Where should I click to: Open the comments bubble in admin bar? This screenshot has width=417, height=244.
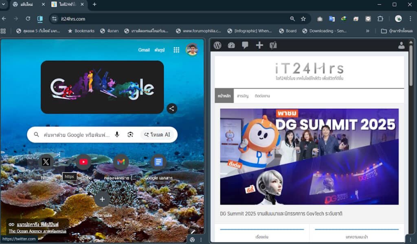coord(245,45)
